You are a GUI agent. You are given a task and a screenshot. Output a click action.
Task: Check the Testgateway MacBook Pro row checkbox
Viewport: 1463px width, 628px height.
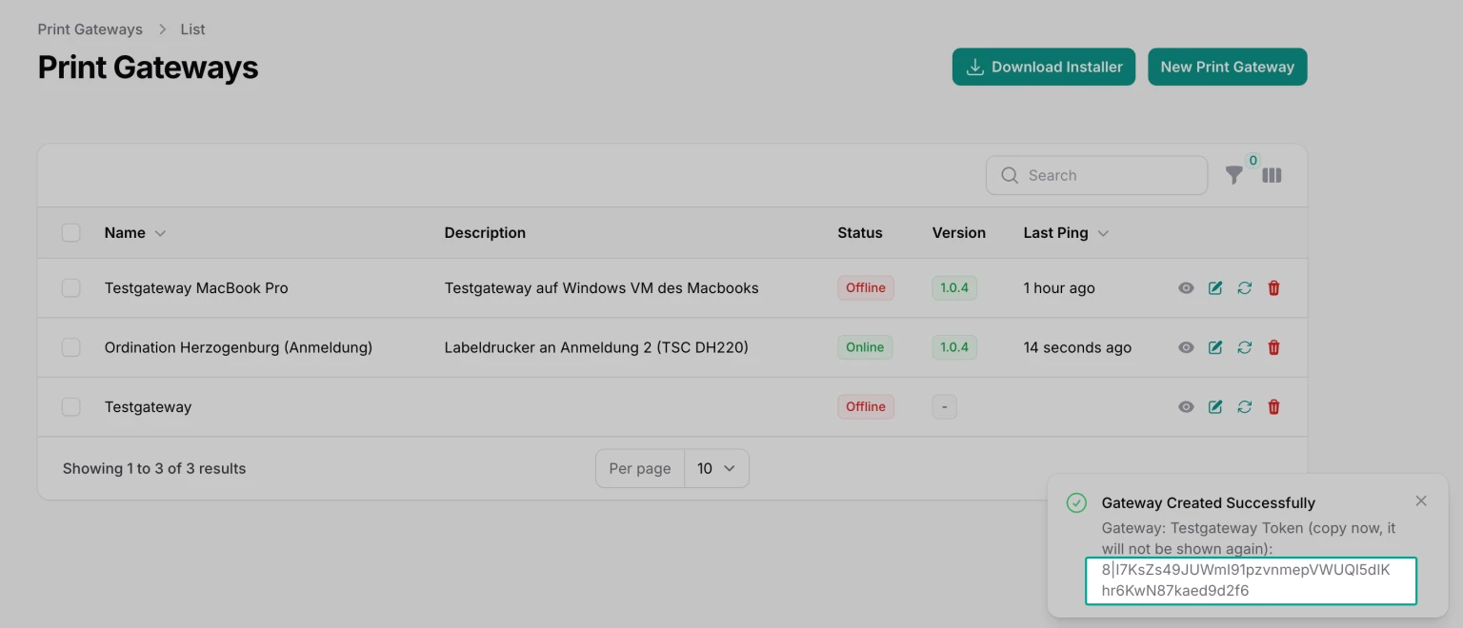click(71, 288)
